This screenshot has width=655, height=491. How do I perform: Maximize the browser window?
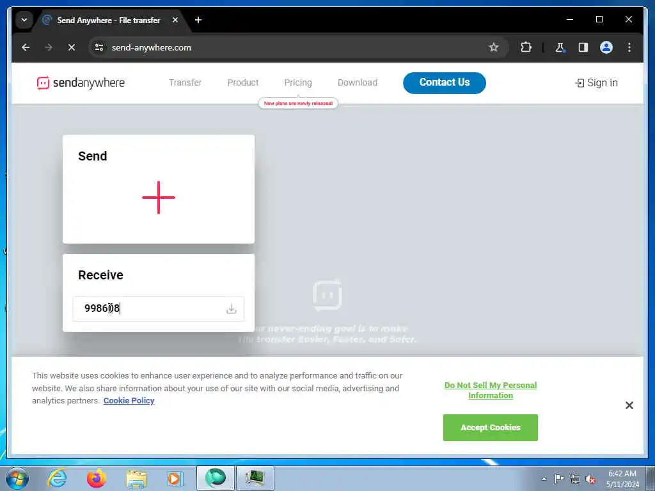click(x=599, y=20)
